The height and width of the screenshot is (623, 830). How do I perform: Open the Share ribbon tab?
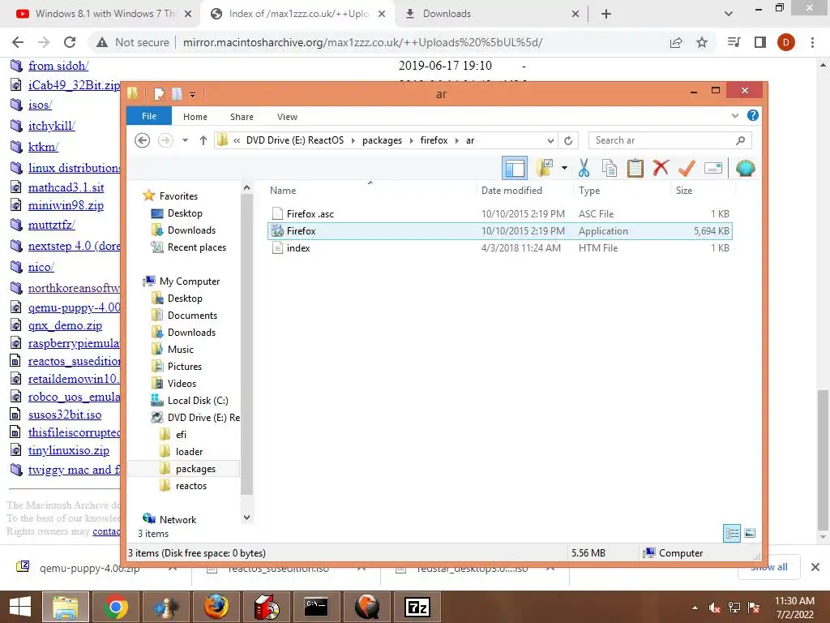[242, 117]
